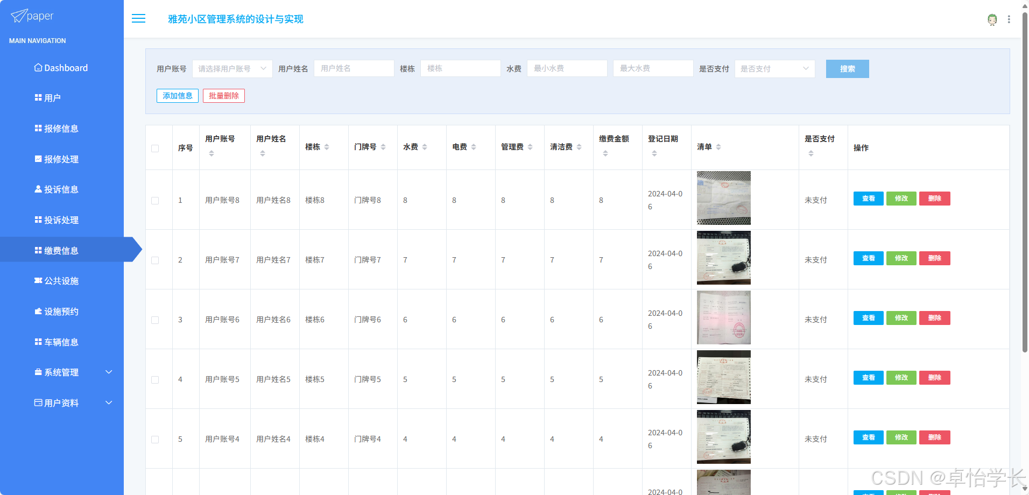The image size is (1029, 495).
Task: Delete row 用户账号6 with 删除 button
Action: coord(935,318)
